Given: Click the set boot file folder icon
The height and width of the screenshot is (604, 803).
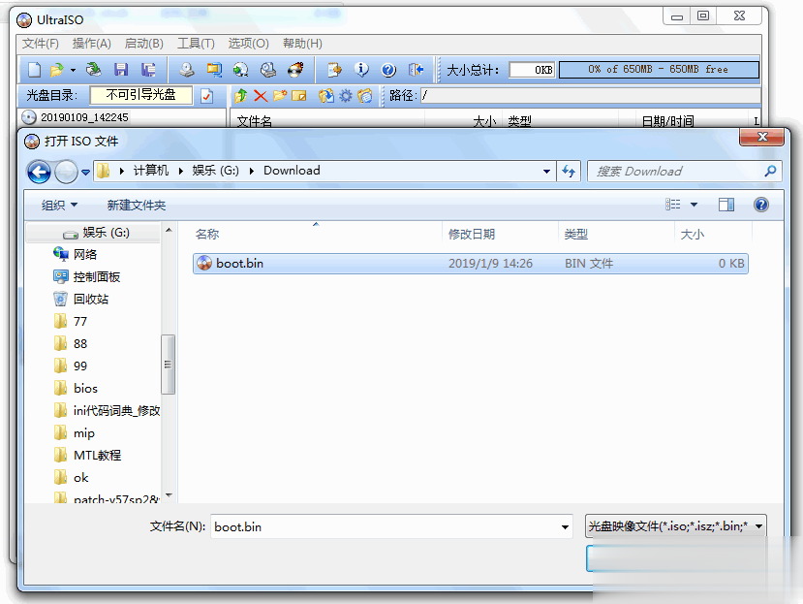Looking at the screenshot, I should 365,96.
